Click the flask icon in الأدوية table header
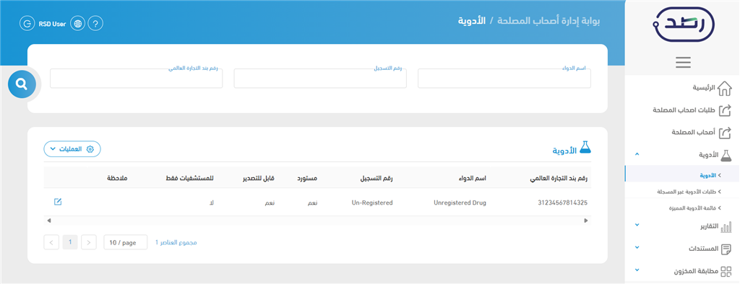This screenshot has width=740, height=284. click(585, 148)
